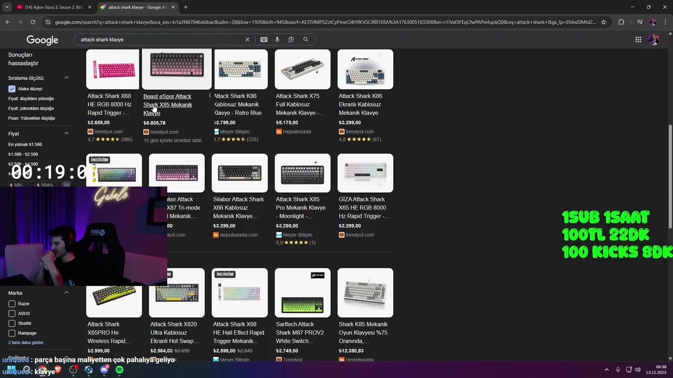Open the browser extensions puzzle icon
673x378 pixels.
point(621,22)
